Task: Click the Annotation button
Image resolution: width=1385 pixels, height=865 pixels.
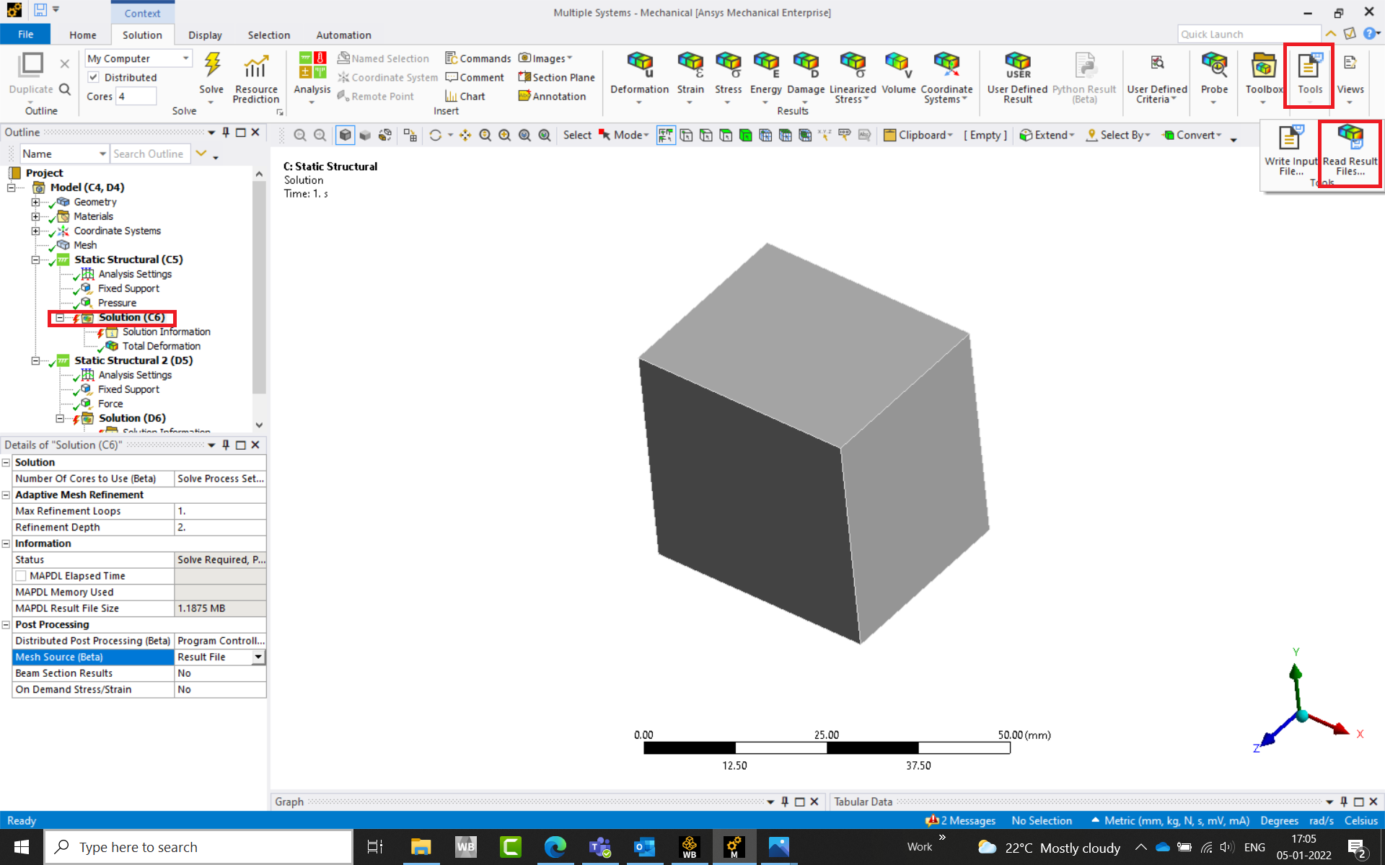Action: point(552,96)
